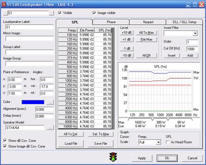Expand the Frequ. Scale dropdown set to Full
Viewport: 206px width, 165px height.
tap(159, 142)
